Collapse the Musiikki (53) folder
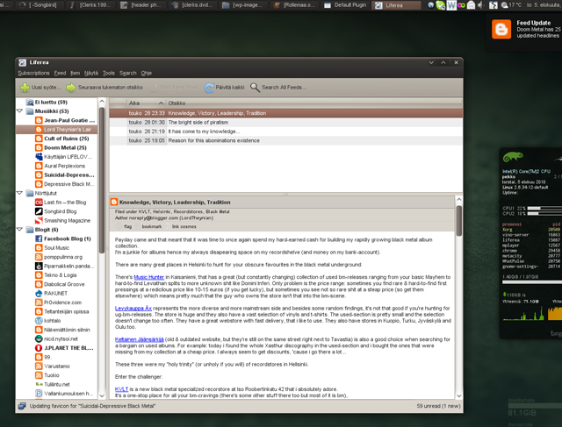This screenshot has height=427, width=562. (19, 111)
